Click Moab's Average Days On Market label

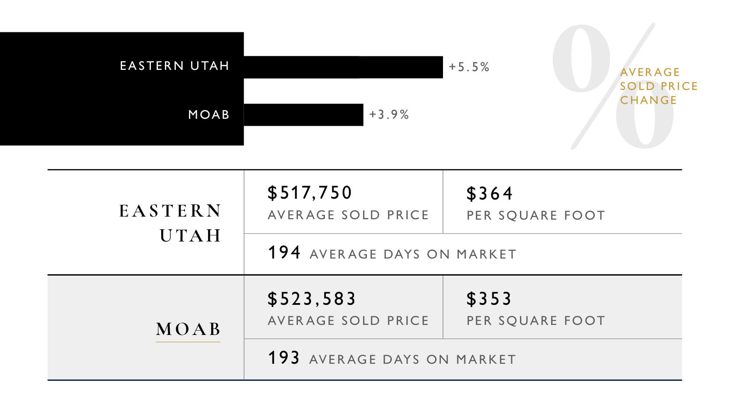(x=413, y=359)
